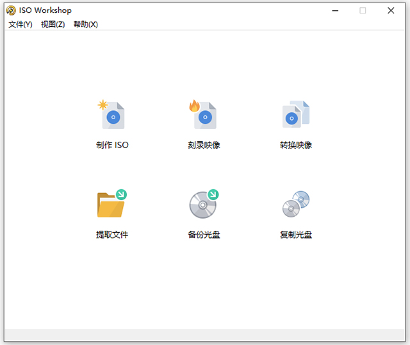The width and height of the screenshot is (410, 345).
Task: Click the ISO Workshop app logo in title bar
Action: tap(11, 10)
